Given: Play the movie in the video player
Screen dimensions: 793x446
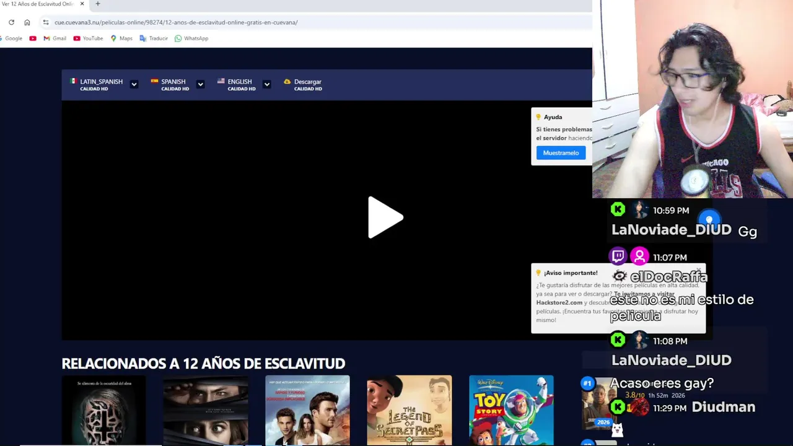Looking at the screenshot, I should tap(385, 217).
